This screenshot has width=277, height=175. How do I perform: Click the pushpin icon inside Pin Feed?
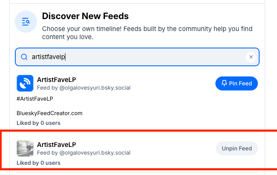(x=224, y=83)
